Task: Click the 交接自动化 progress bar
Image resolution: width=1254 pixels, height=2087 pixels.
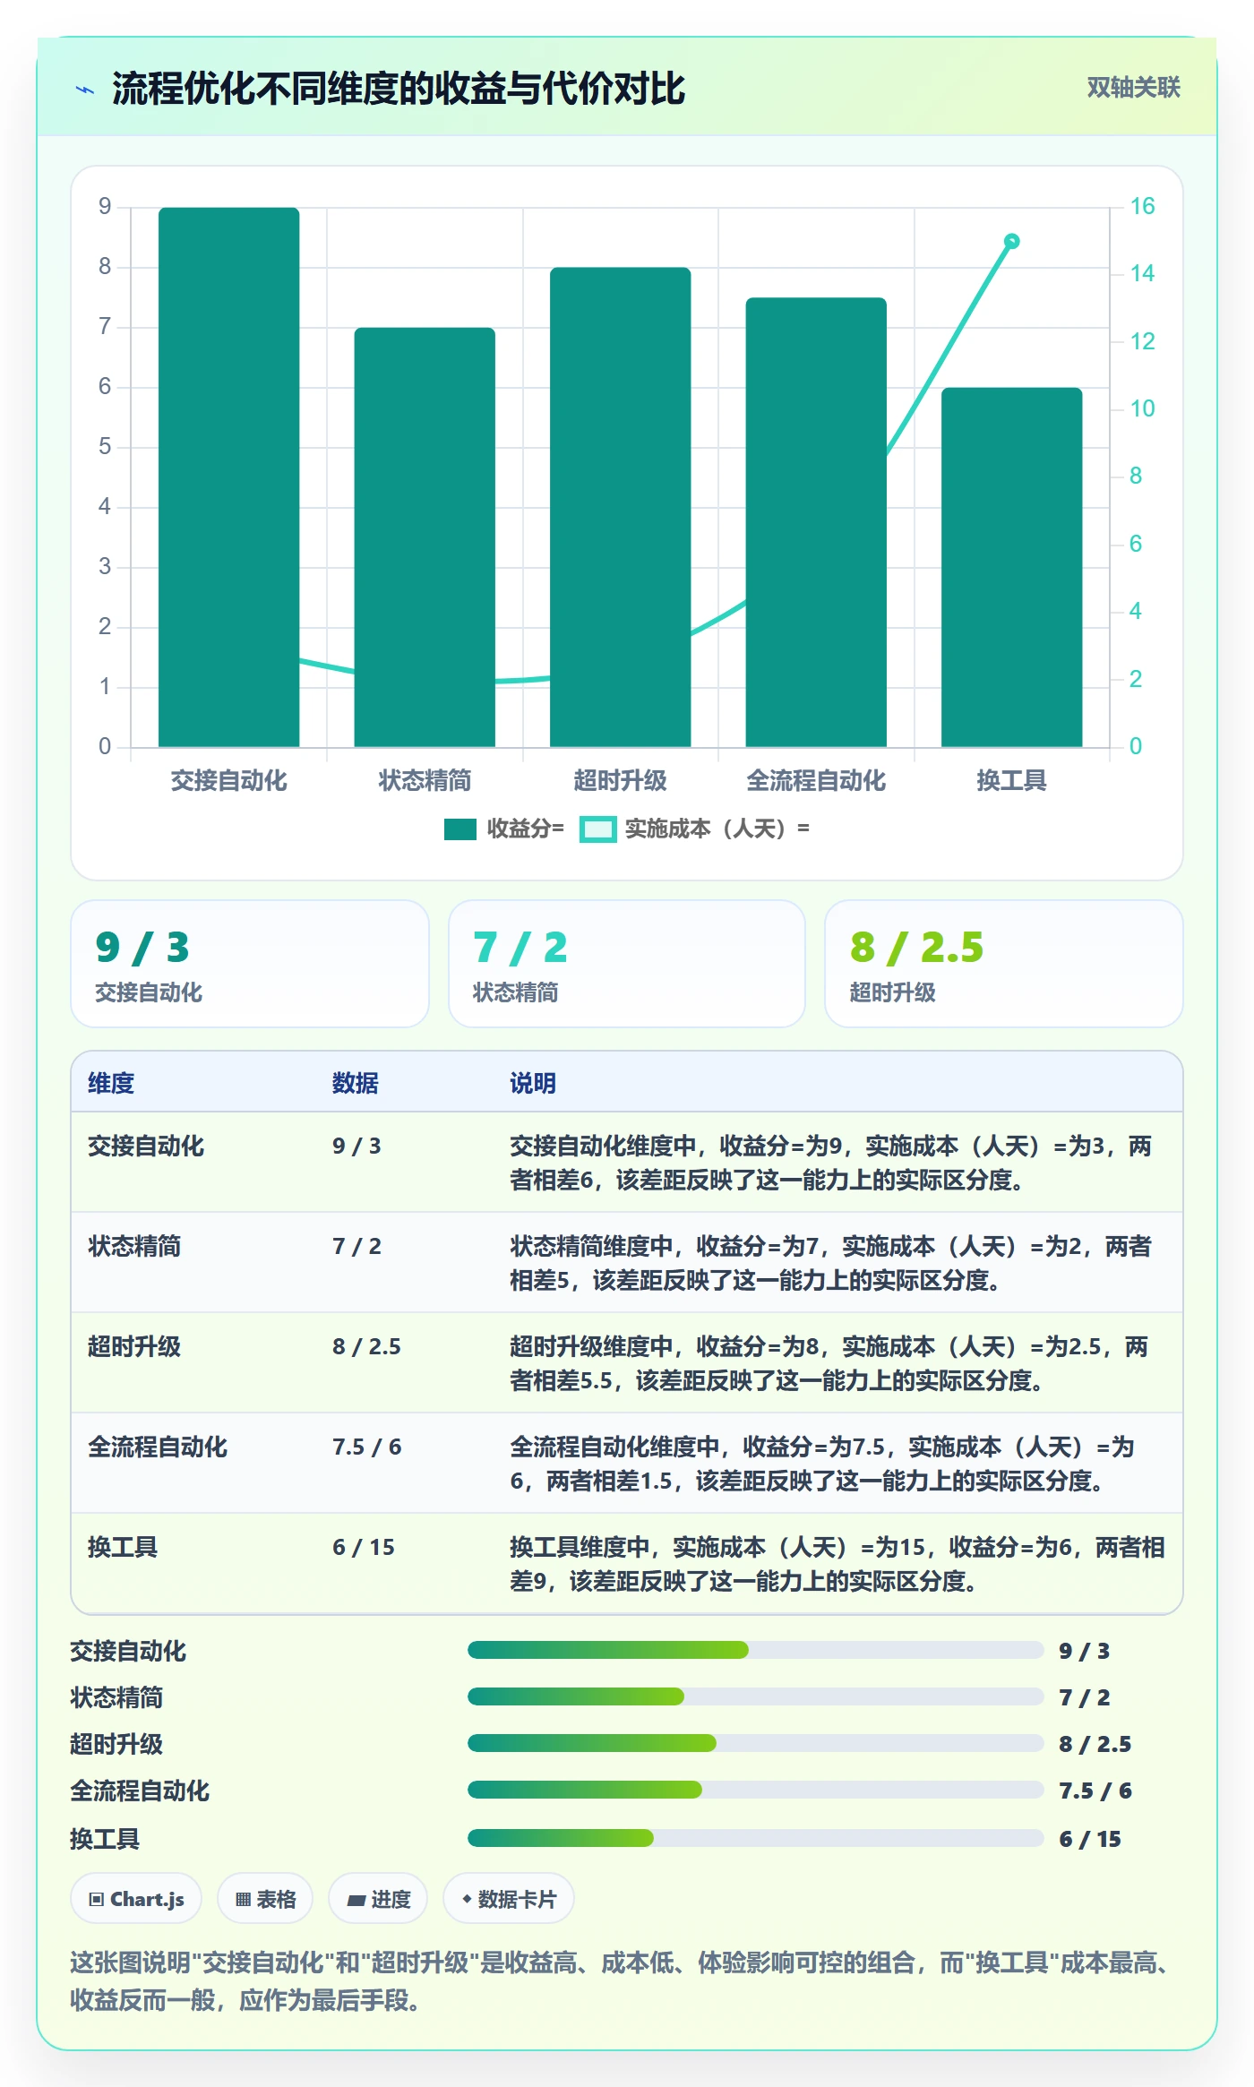Action: [x=756, y=1650]
